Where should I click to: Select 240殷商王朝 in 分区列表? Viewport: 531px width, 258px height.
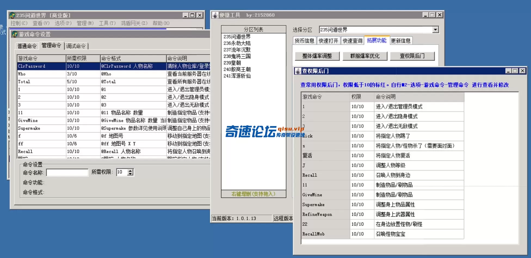point(237,69)
